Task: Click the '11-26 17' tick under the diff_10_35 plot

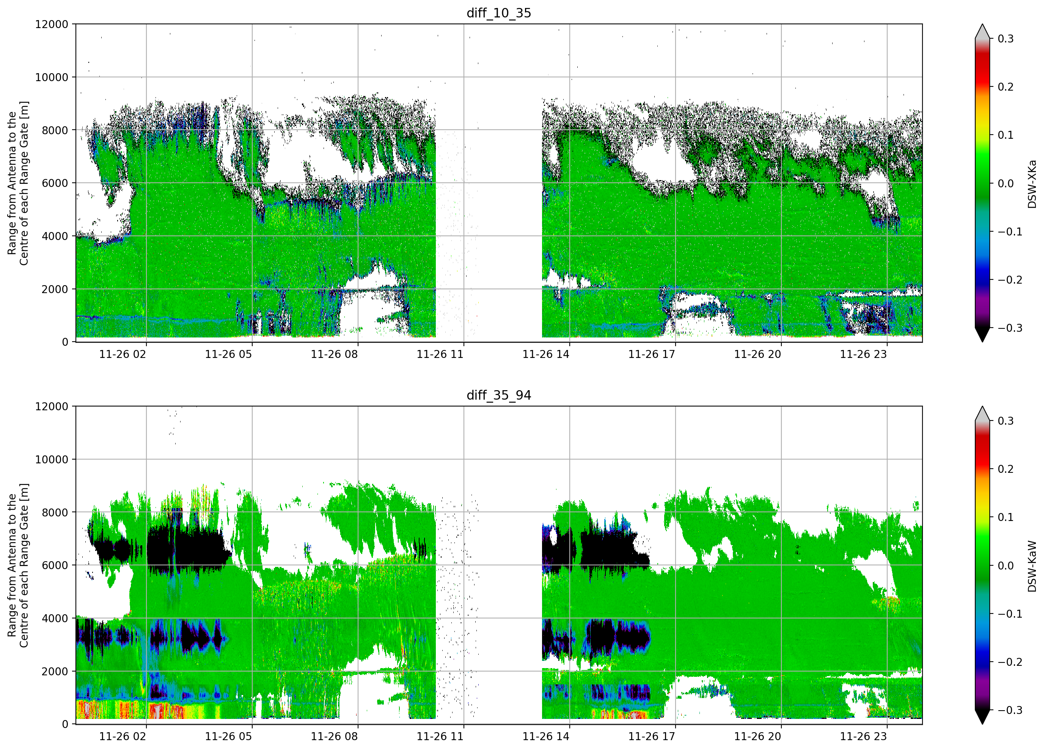Action: [652, 354]
